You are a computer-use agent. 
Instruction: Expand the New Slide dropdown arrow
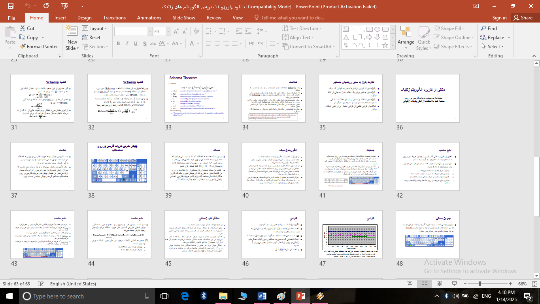coord(72,48)
